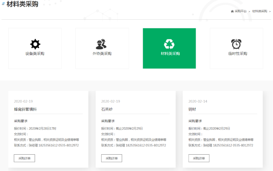This screenshot has width=273, height=171.
Task: Open the 临时性采购 category
Action: click(237, 54)
